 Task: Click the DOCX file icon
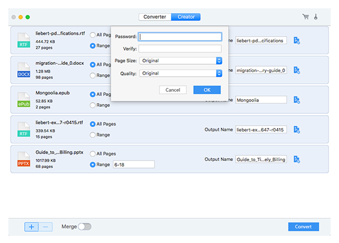coord(24,70)
